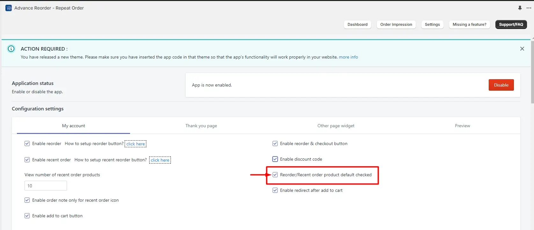Dismiss the Action Required banner

pyautogui.click(x=522, y=49)
